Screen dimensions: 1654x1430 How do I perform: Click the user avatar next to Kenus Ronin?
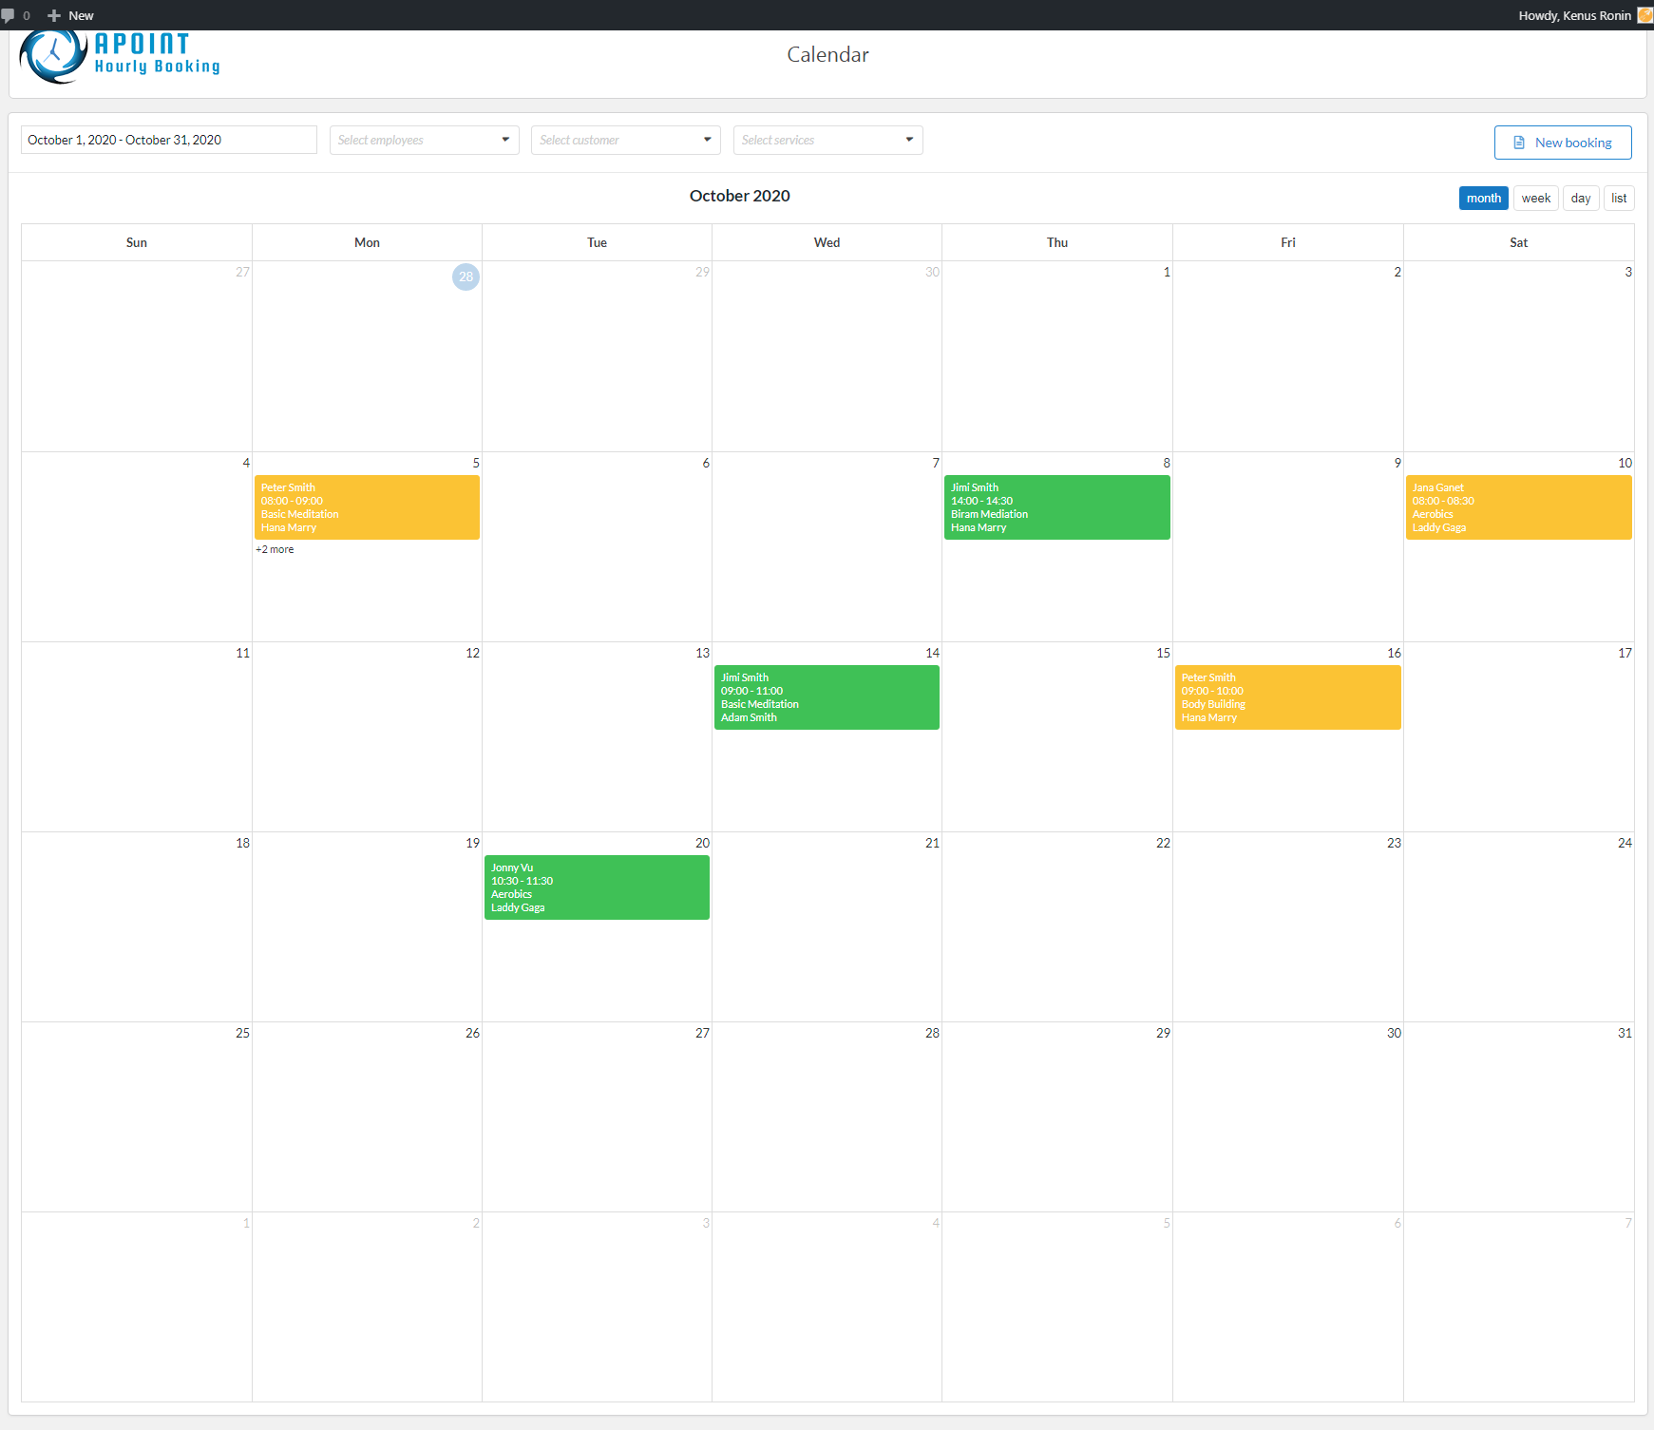tap(1644, 15)
